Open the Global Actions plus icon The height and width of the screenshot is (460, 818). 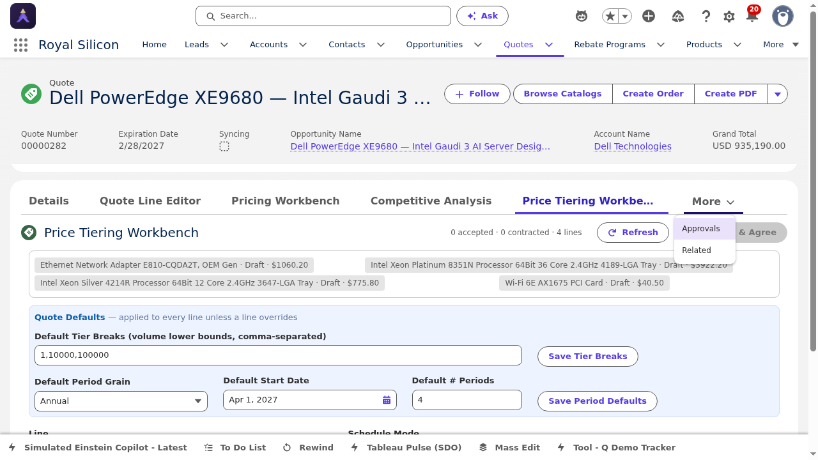[x=649, y=16]
